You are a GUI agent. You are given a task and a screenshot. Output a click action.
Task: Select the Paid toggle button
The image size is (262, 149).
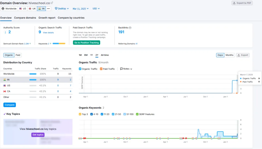click(x=18, y=55)
